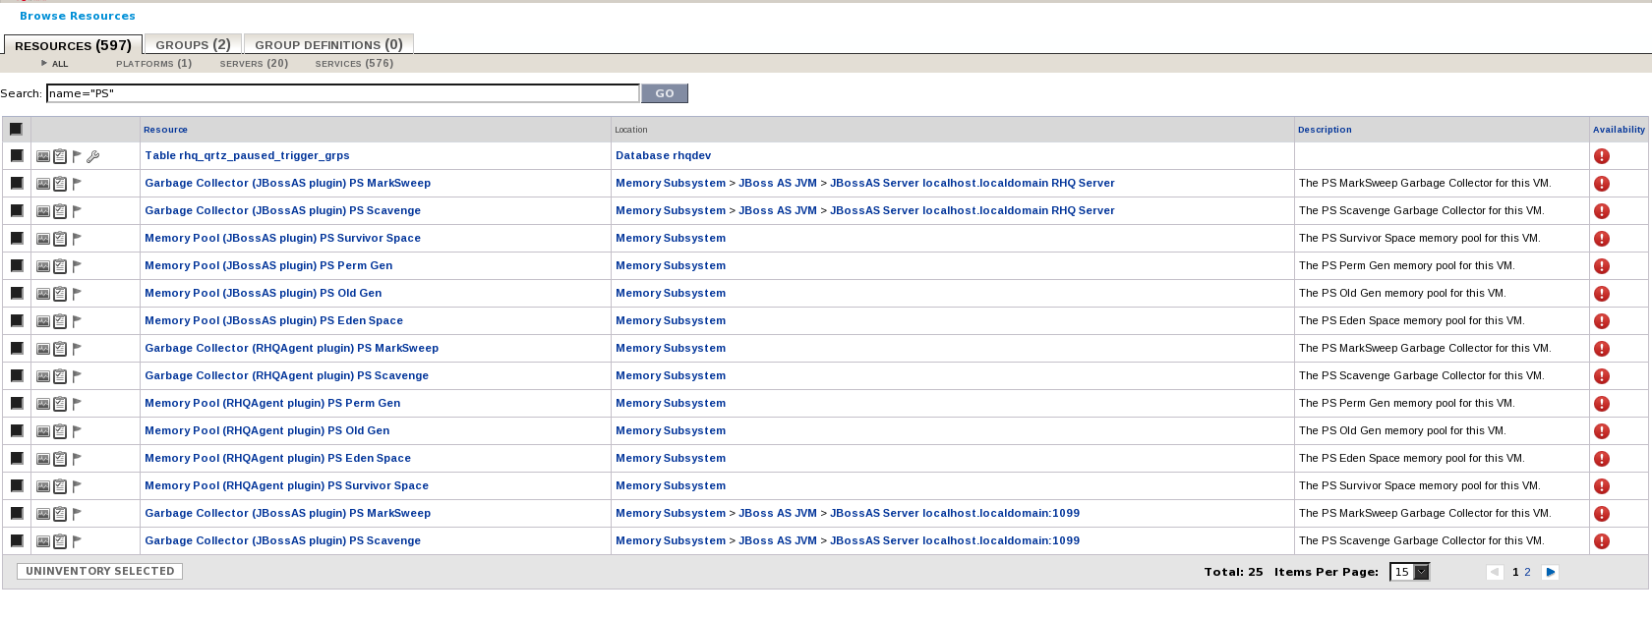
Task: Open Garbage Collector (RHQAgent plugin) PS MarkSweep
Action: pyautogui.click(x=291, y=348)
